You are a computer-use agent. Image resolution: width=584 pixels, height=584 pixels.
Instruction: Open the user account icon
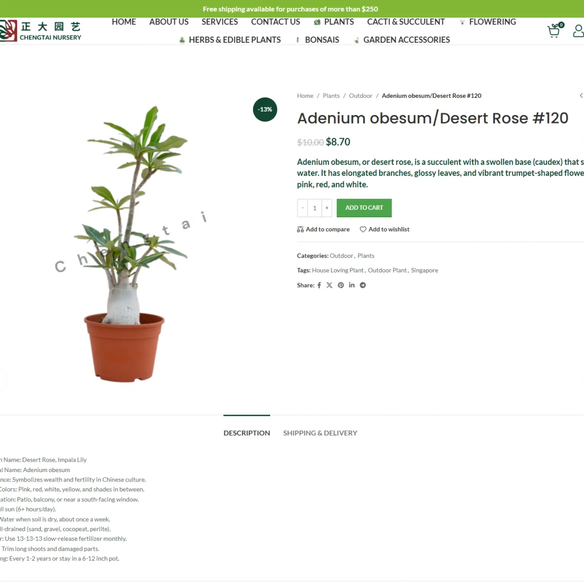(x=579, y=31)
